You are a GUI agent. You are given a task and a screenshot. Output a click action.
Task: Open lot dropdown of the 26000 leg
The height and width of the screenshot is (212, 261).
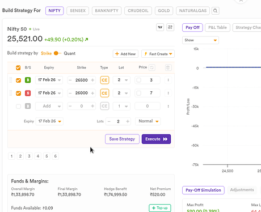pos(121,93)
